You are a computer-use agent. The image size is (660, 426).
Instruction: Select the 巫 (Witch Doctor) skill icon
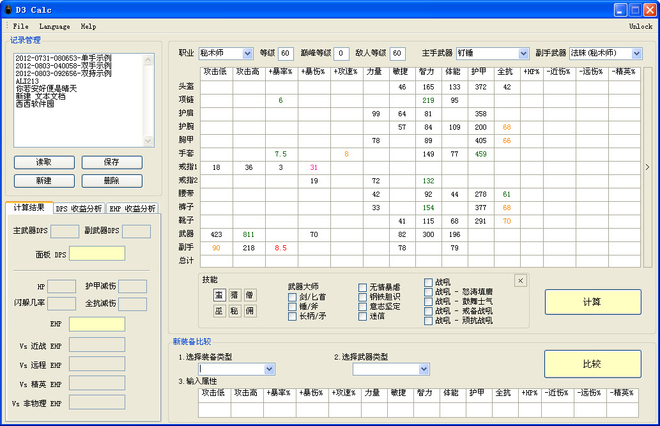pyautogui.click(x=219, y=311)
